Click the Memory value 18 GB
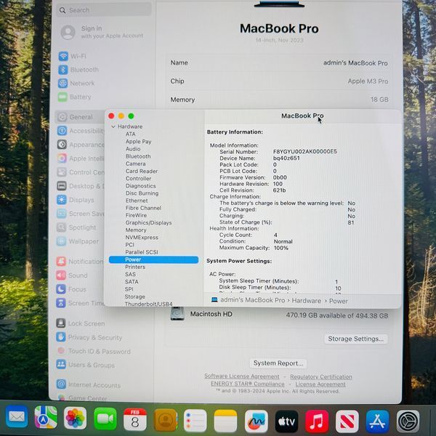436x436 pixels. tap(379, 100)
